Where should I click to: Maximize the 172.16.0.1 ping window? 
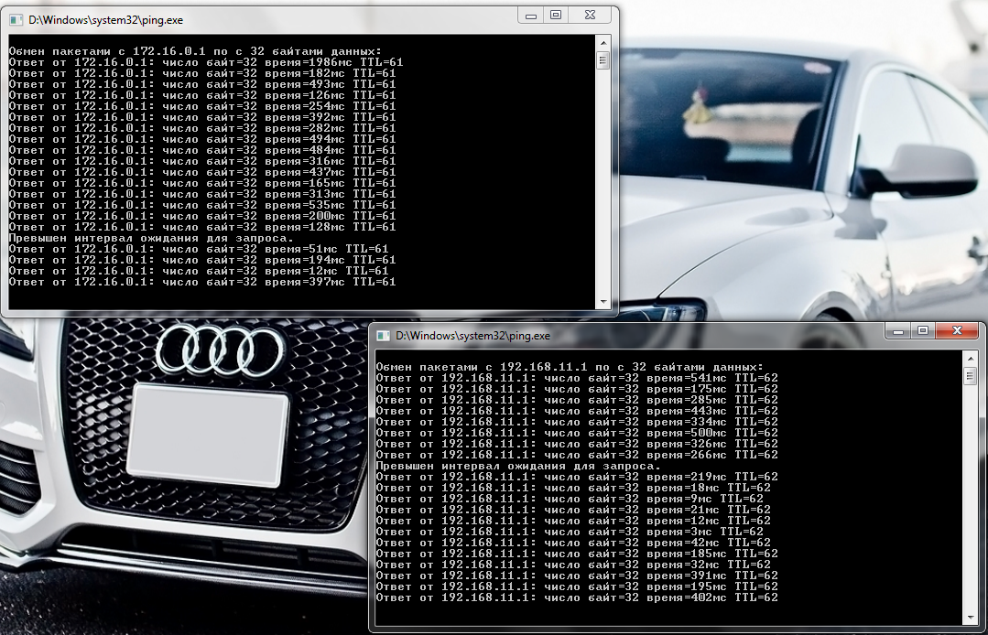pyautogui.click(x=555, y=16)
